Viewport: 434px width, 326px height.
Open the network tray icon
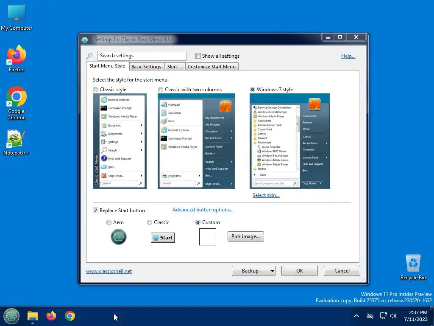(383, 316)
